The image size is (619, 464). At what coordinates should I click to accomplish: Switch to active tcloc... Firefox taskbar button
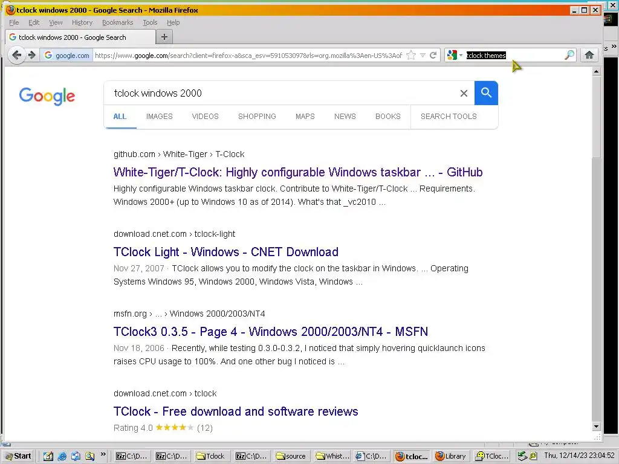[x=411, y=456]
